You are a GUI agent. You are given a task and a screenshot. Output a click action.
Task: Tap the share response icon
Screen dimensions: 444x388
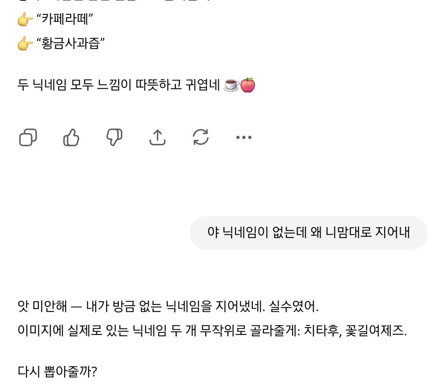tap(157, 137)
